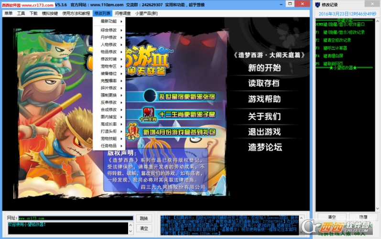This screenshot has height=239, width=381.
Task: Open the 宠物技能 menu entry
Action: (x=109, y=139)
